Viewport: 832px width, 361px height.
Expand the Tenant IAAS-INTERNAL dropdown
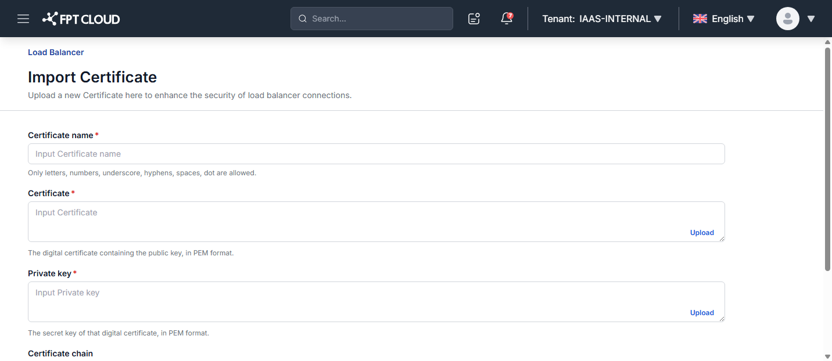602,19
